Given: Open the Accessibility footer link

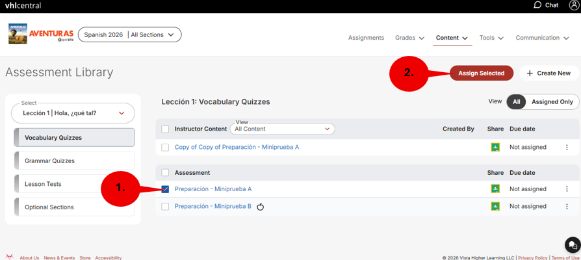Looking at the screenshot, I should point(108,258).
